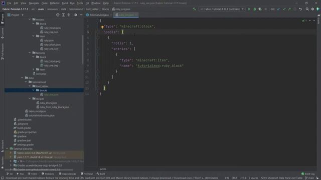Click 'main' breadcrumb in navigation bar
The width and height of the screenshot is (321, 180).
[x=41, y=9]
